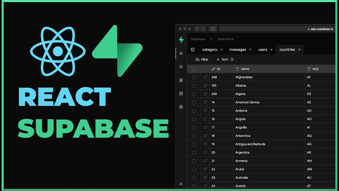Click the name column header

269,69
